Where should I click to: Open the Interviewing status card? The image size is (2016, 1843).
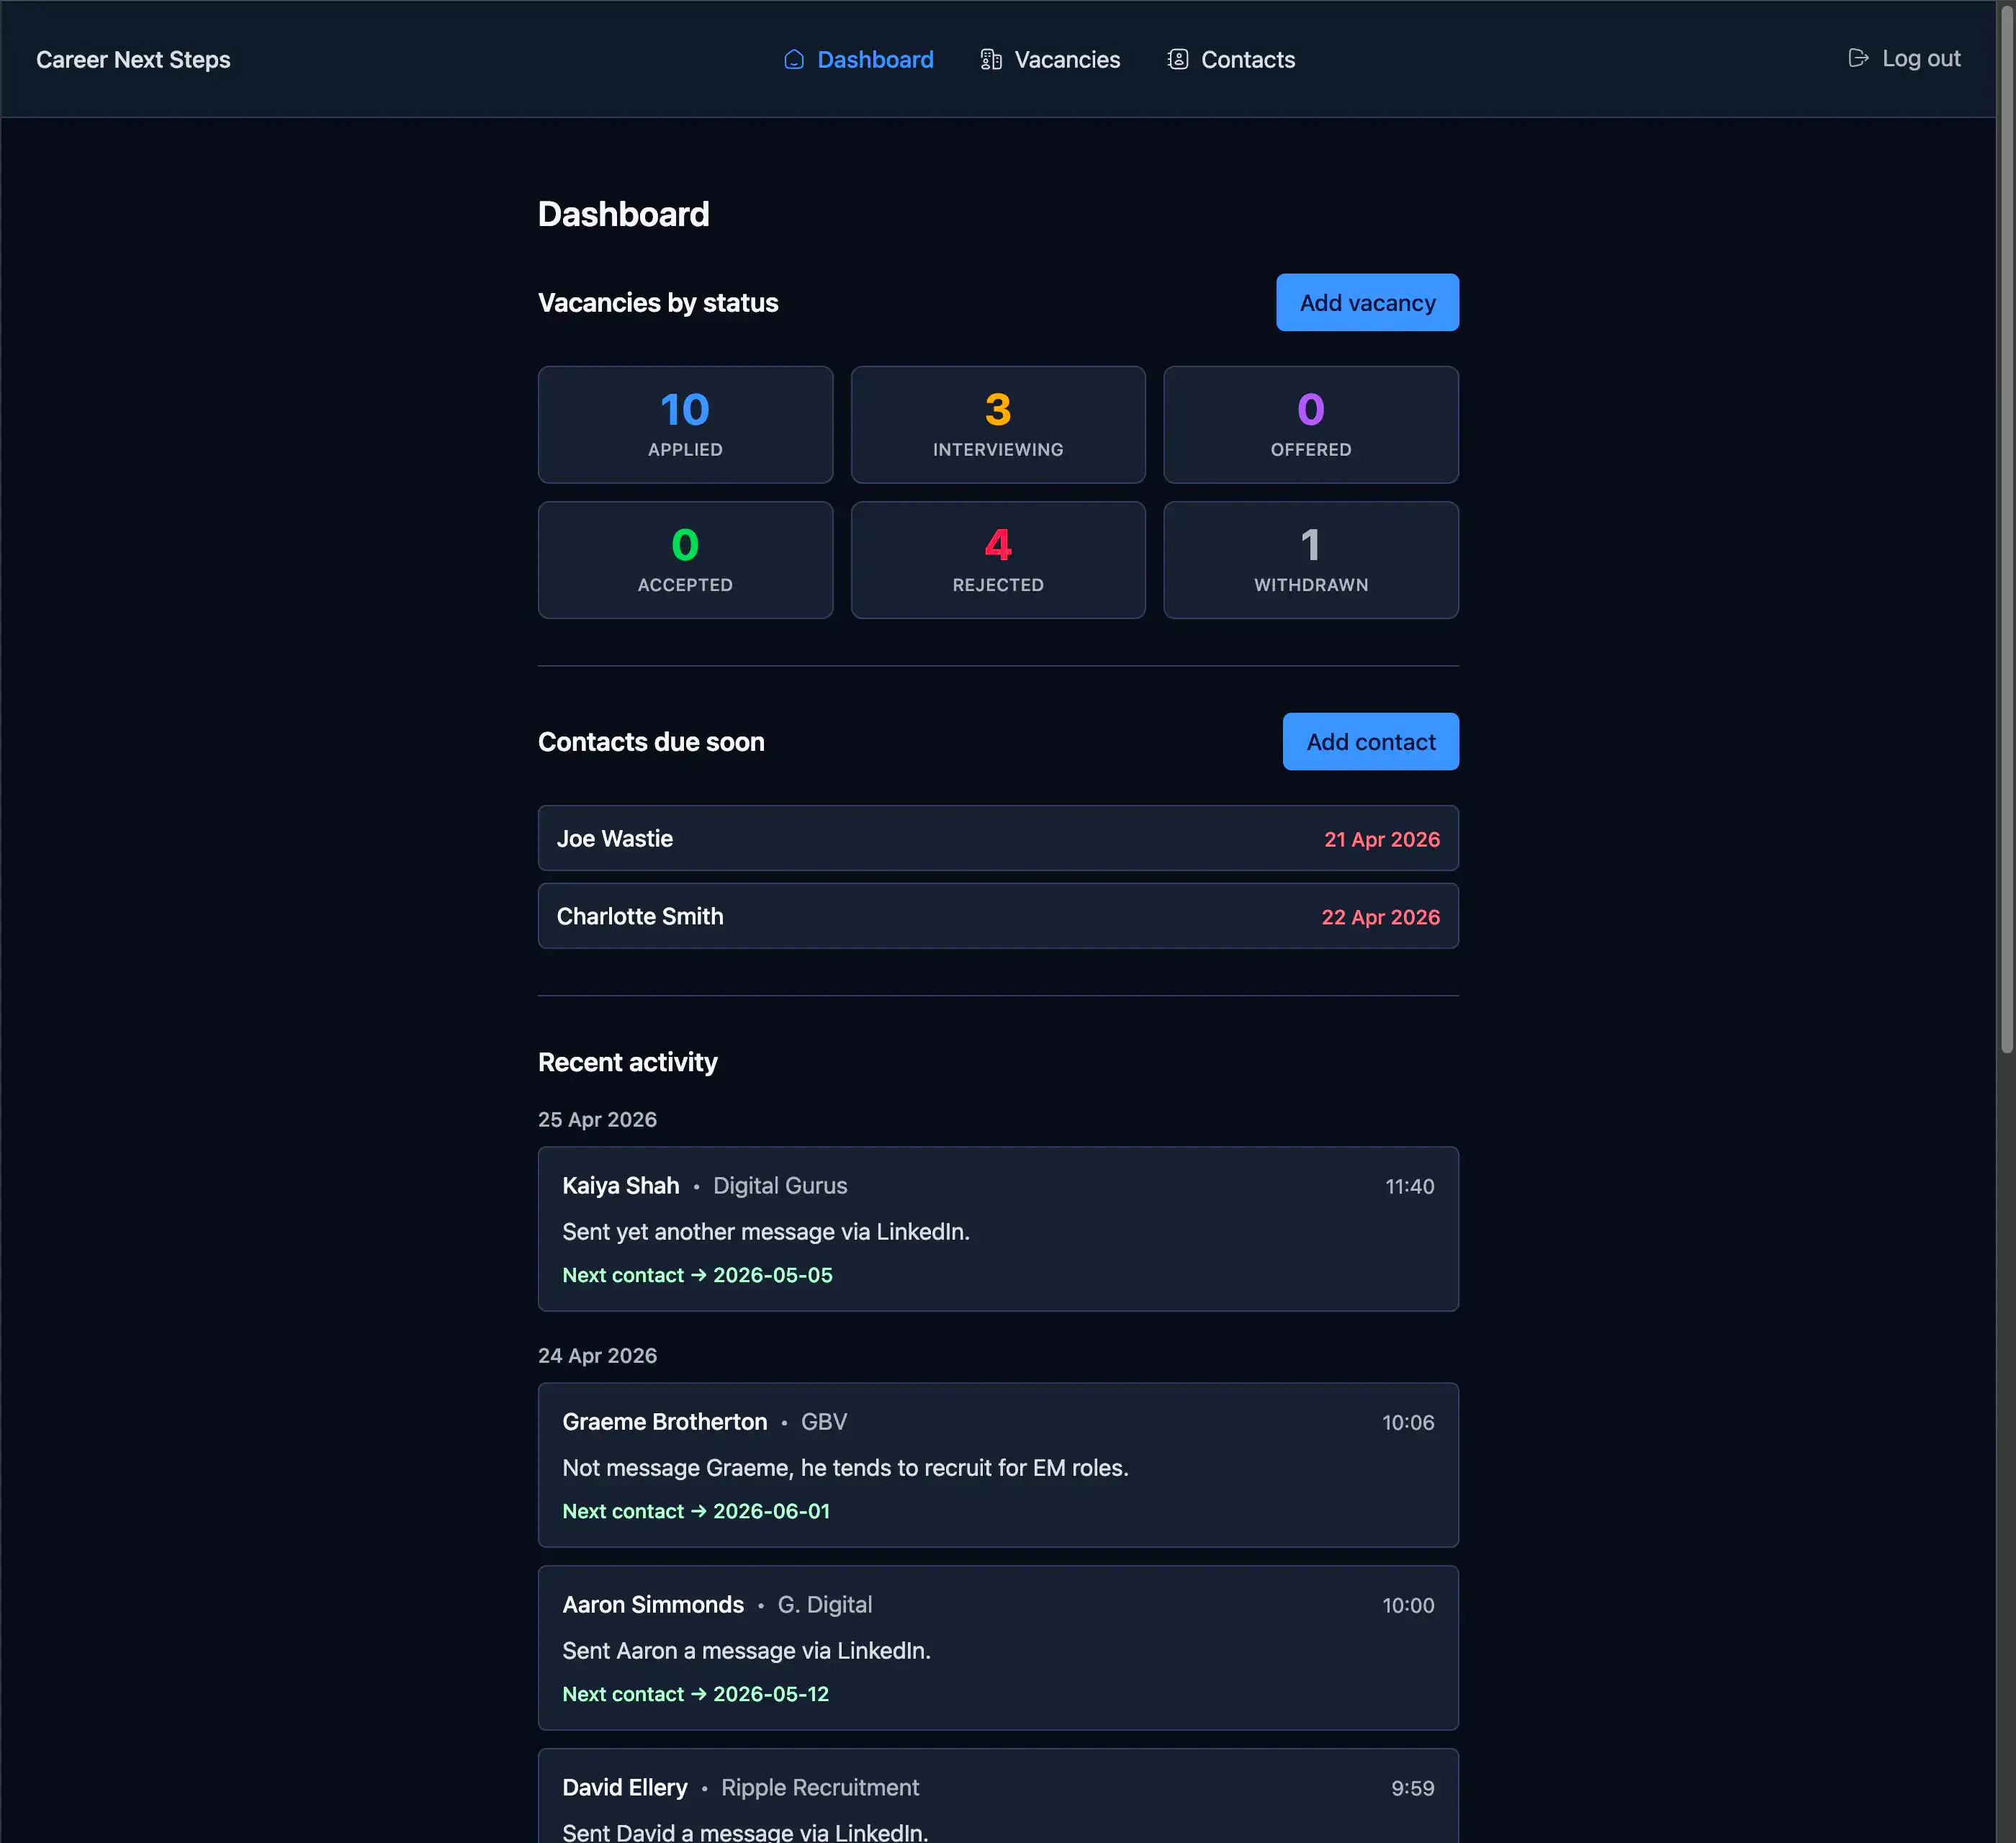(x=998, y=425)
